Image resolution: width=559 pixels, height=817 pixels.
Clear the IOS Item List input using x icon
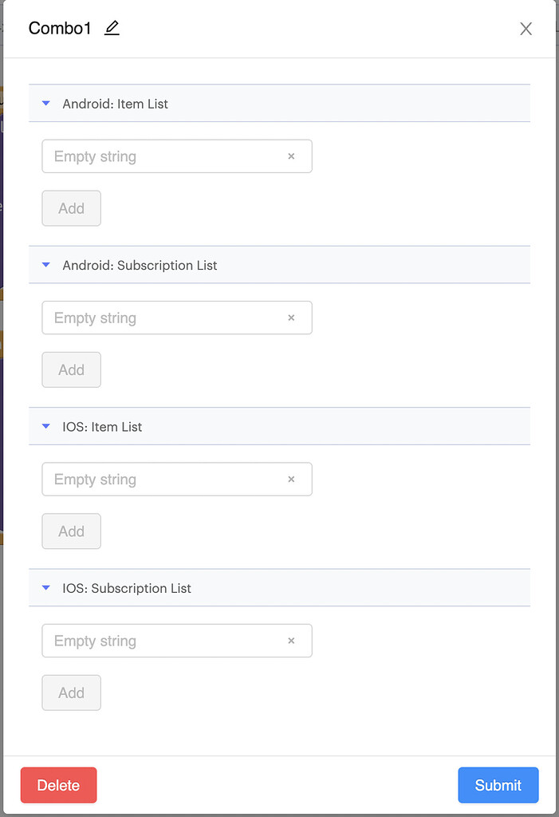coord(292,480)
